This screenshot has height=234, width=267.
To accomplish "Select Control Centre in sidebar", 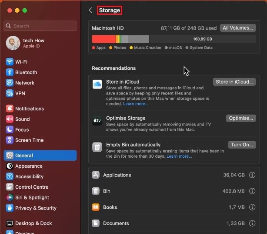I will click(x=40, y=187).
